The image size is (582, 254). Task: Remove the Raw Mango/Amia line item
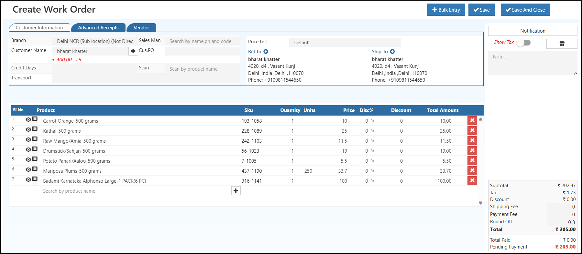pyautogui.click(x=472, y=140)
